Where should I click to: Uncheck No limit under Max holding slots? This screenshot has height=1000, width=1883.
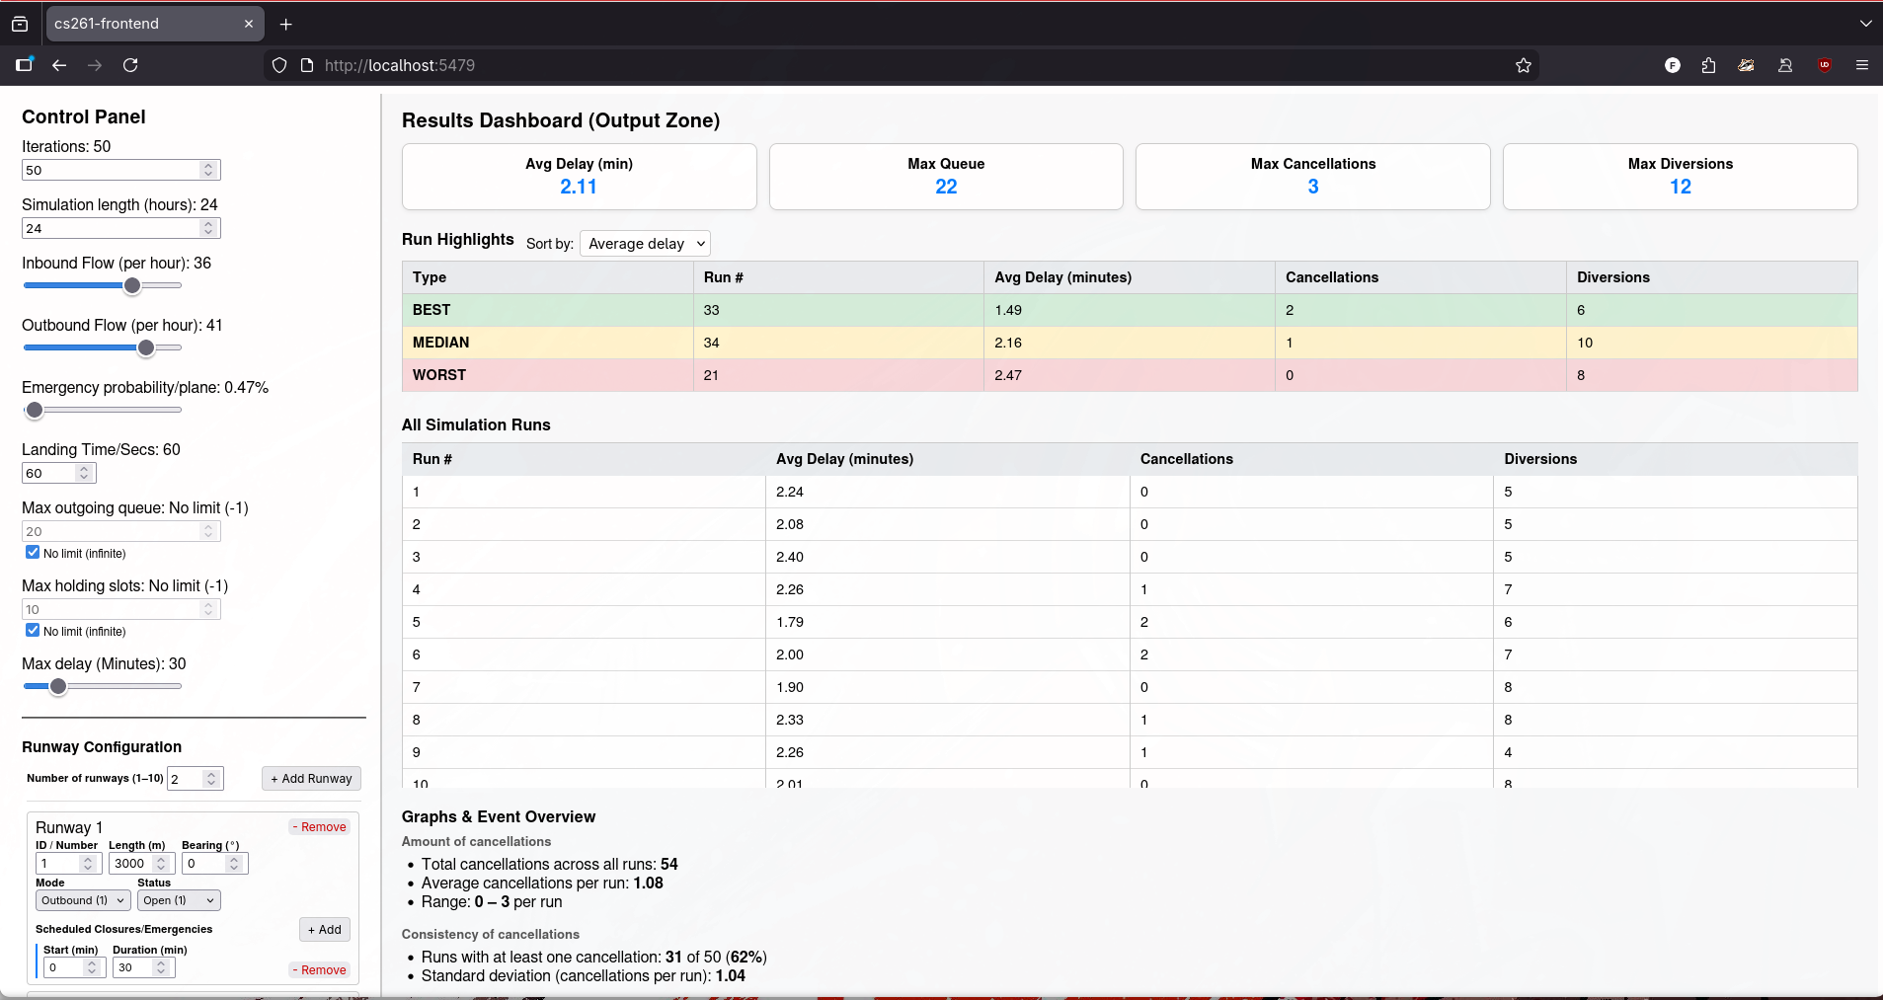pos(33,631)
